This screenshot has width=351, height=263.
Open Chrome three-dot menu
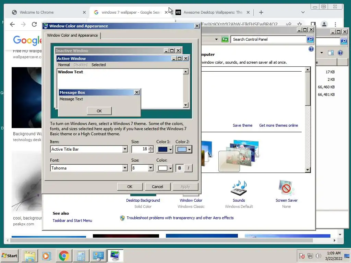pyautogui.click(x=335, y=24)
